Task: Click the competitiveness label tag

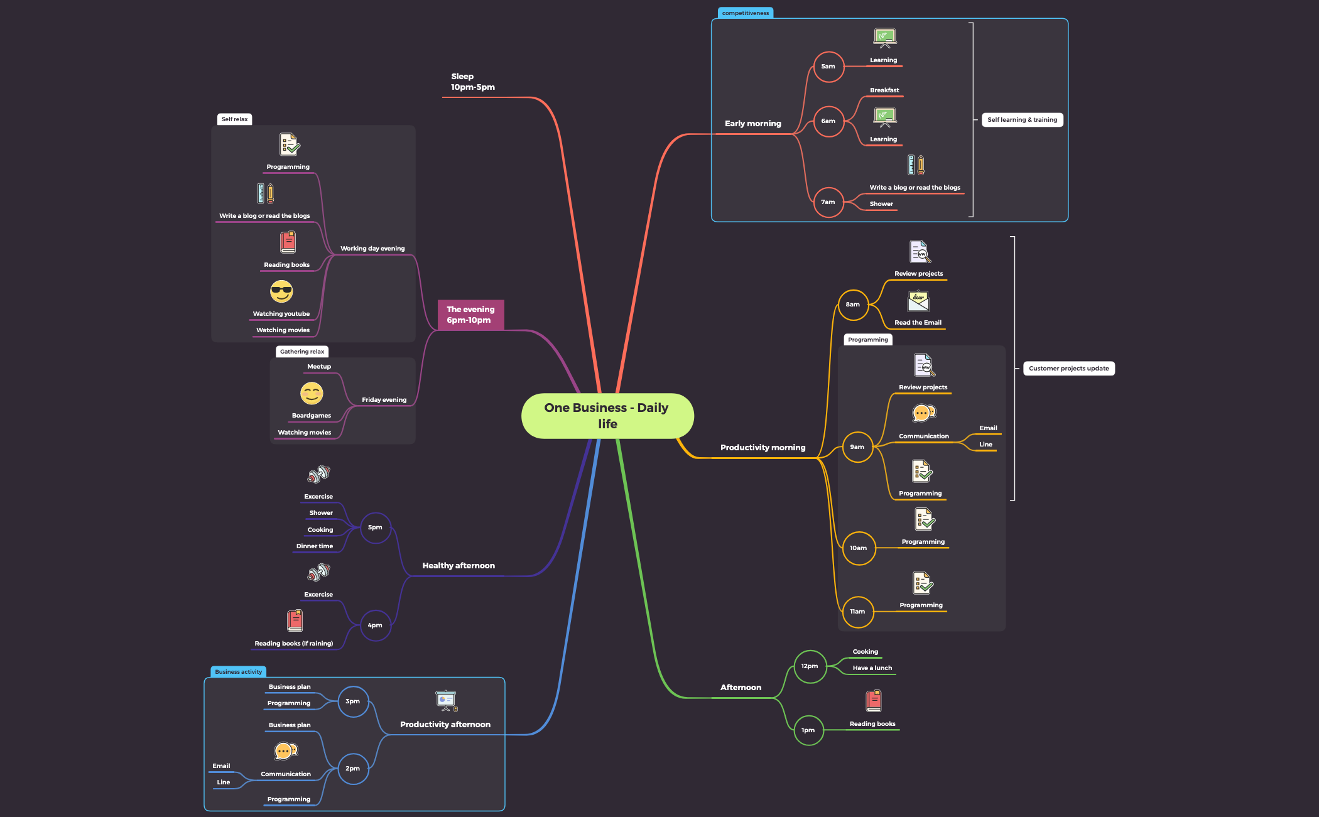Action: click(x=745, y=12)
